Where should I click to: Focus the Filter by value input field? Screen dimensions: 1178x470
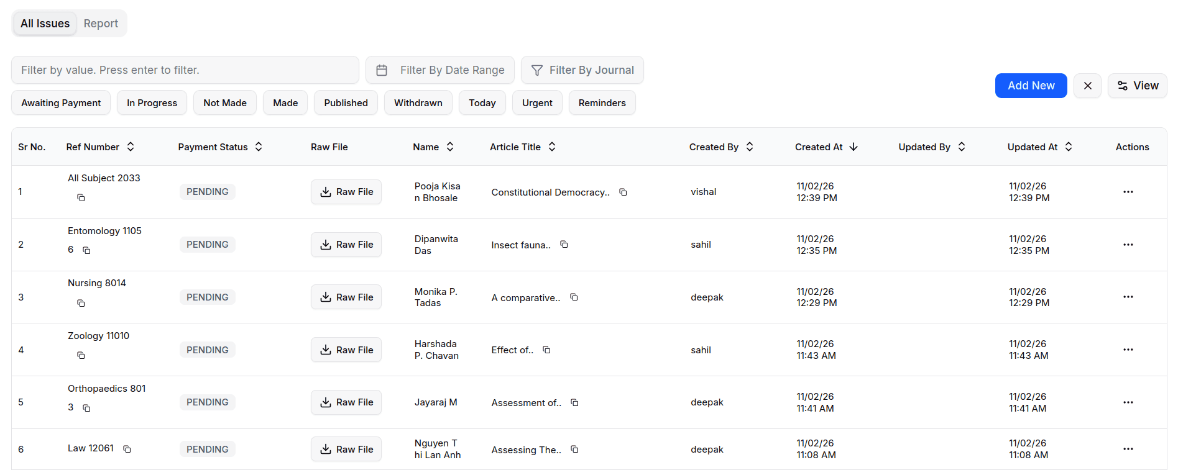tap(185, 70)
